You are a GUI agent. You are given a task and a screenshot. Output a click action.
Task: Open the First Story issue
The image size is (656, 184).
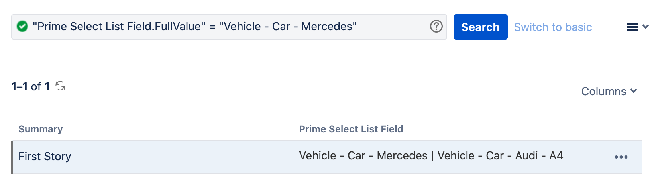coord(45,157)
